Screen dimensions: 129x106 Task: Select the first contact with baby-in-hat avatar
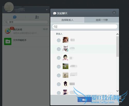(x=59, y=40)
